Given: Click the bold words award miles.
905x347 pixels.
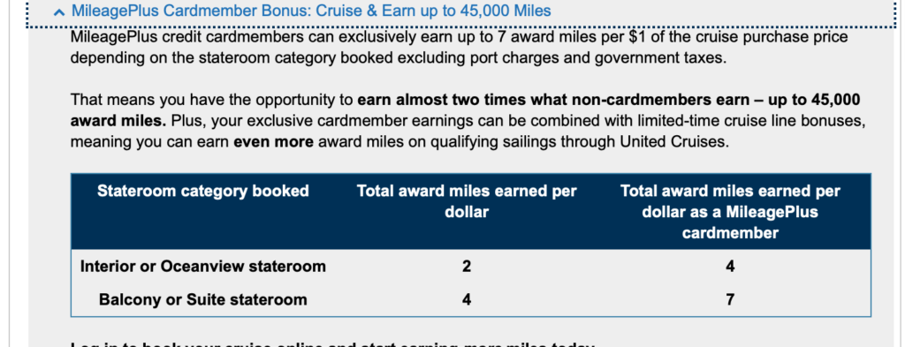Looking at the screenshot, I should [116, 120].
